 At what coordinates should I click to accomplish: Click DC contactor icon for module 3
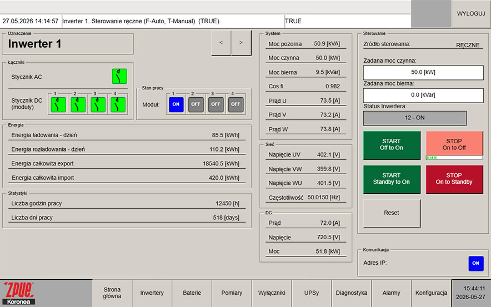(98, 104)
